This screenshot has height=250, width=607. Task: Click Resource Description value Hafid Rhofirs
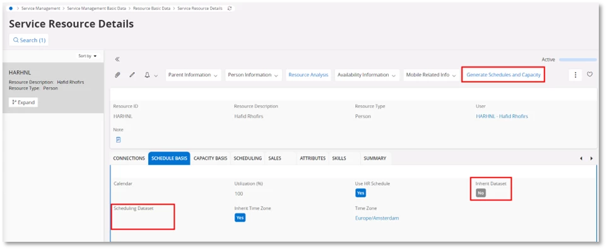[249, 116]
